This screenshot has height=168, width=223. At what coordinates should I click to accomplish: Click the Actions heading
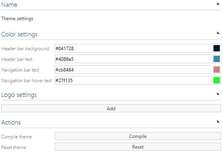pyautogui.click(x=11, y=123)
